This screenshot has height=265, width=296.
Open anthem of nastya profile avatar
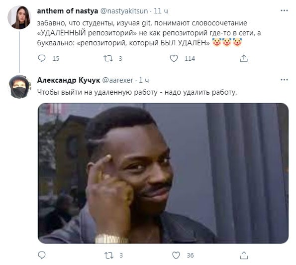coord(19,17)
